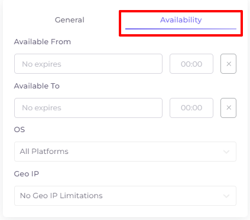250x220 pixels.
Task: Clear the Available From date with X
Action: coord(228,64)
